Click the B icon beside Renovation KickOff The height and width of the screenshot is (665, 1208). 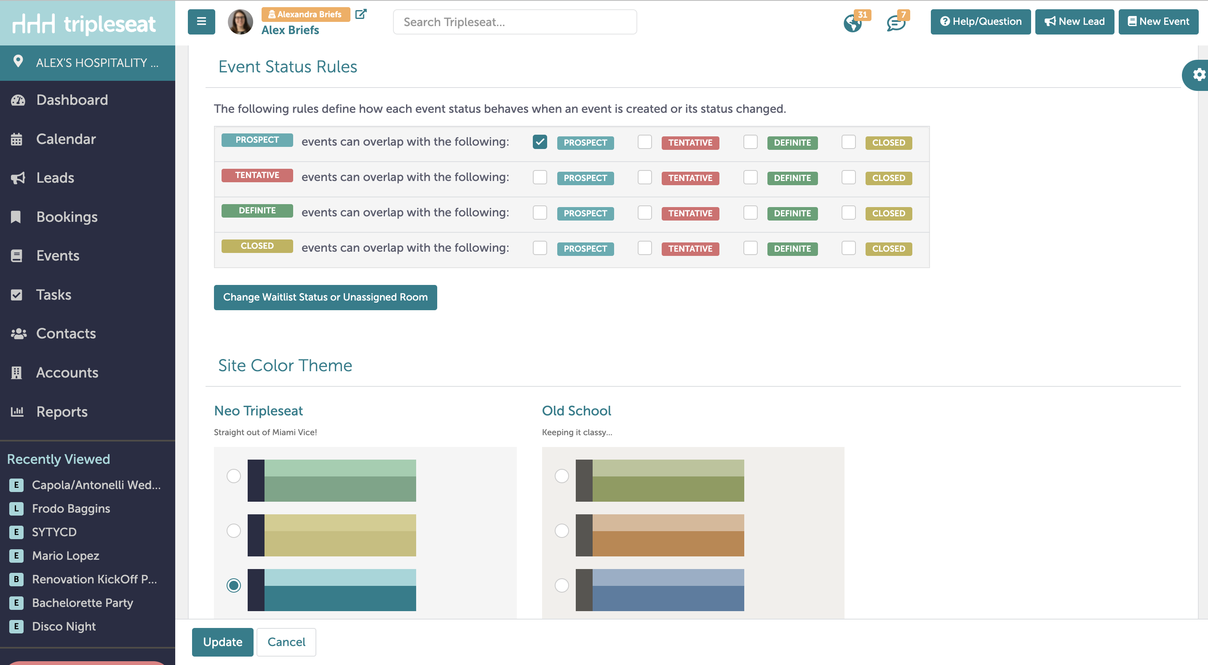pyautogui.click(x=16, y=579)
